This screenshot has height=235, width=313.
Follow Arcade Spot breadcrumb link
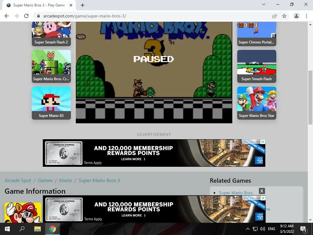pyautogui.click(x=18, y=181)
